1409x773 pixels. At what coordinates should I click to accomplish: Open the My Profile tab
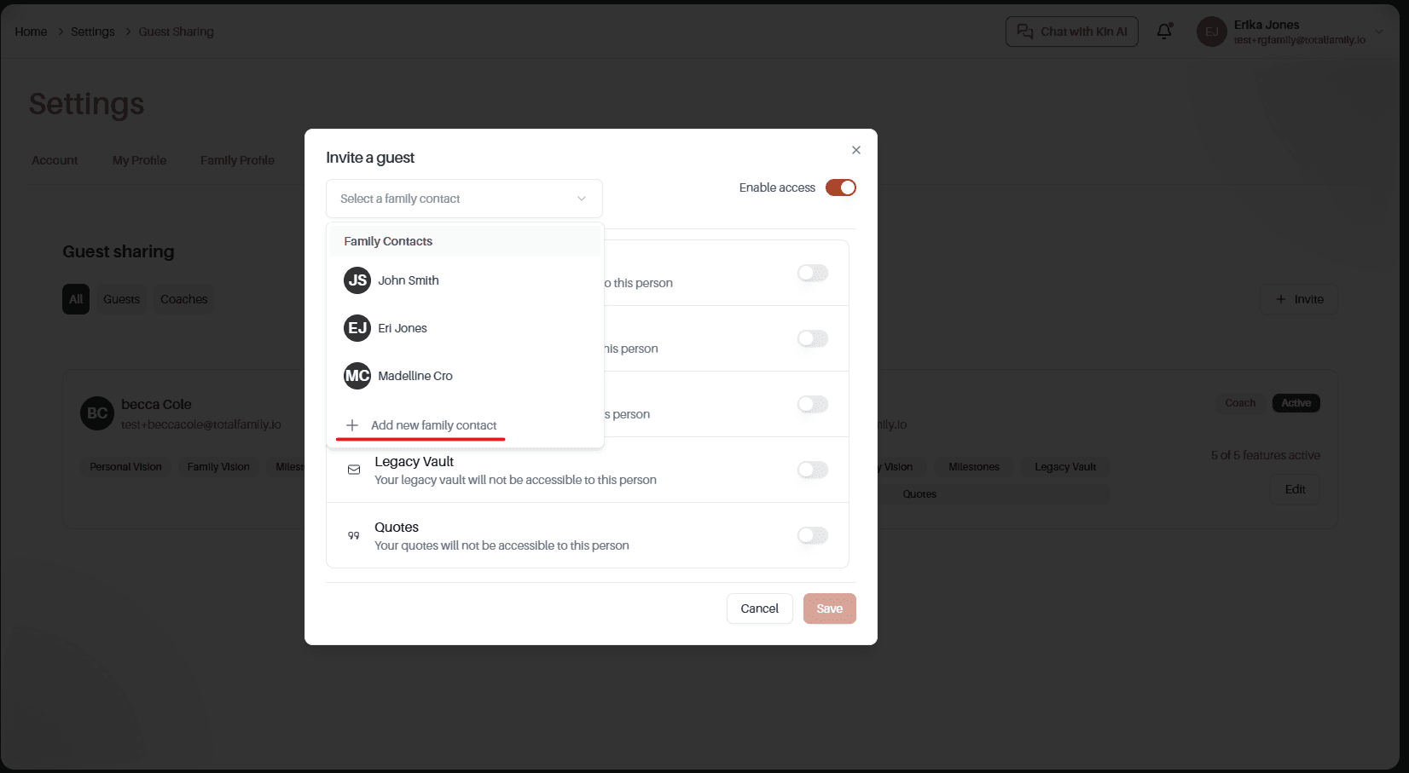pos(139,160)
